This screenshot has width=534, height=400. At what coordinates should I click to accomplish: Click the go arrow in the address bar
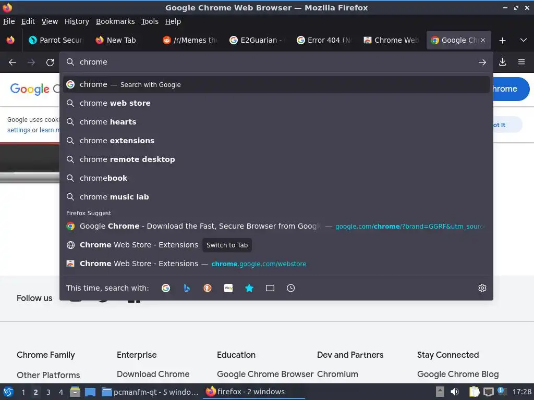[482, 63]
